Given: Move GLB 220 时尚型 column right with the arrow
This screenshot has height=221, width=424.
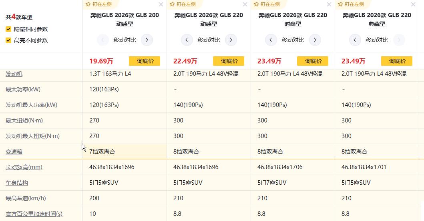Looking at the screenshot, I should coord(315,40).
